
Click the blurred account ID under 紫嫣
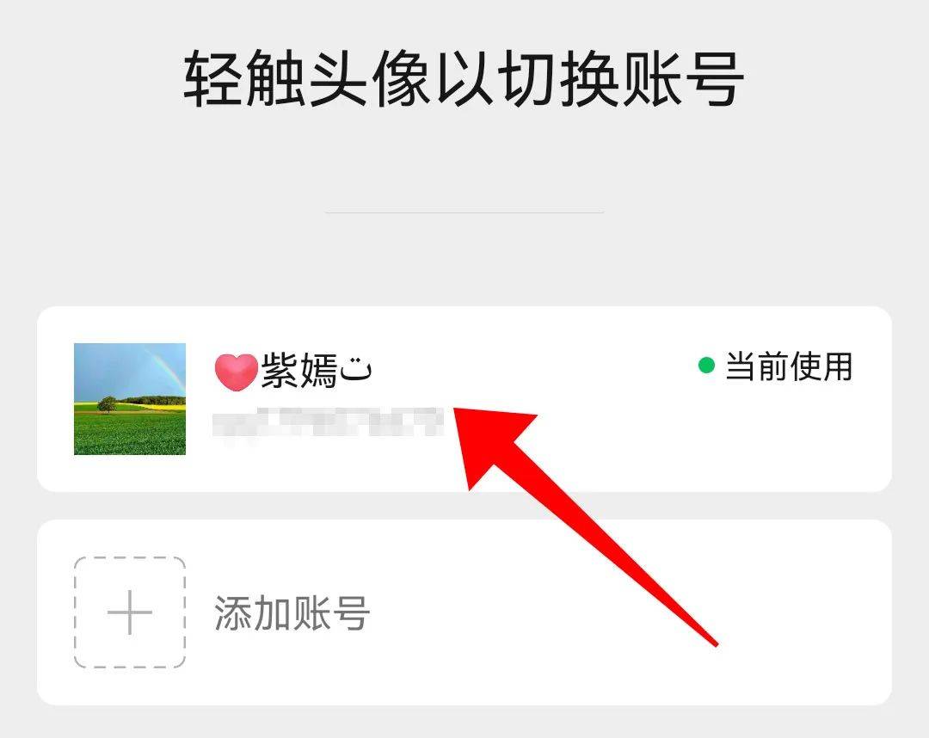(329, 423)
